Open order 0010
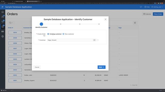The image size is (165, 92). pos(15,32)
